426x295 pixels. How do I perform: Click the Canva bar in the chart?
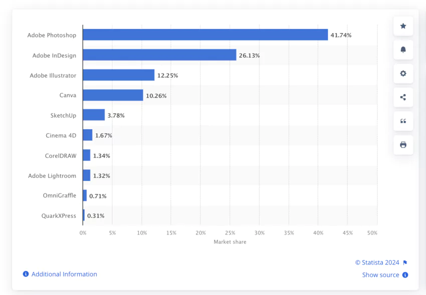113,95
